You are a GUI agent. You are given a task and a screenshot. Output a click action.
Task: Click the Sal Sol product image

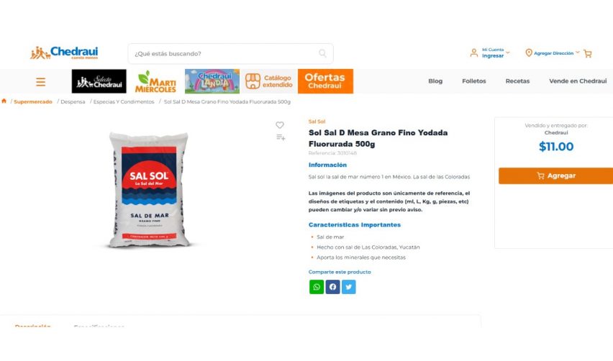(x=149, y=191)
